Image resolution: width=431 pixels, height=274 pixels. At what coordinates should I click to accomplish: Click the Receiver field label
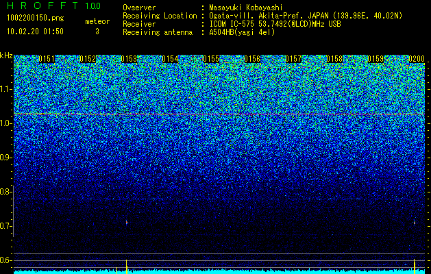[x=139, y=24]
